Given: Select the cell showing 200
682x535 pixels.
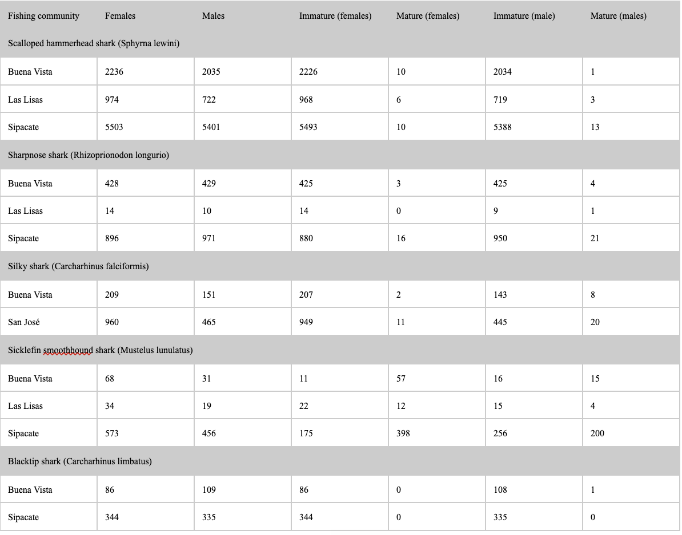Looking at the screenshot, I should point(631,433).
